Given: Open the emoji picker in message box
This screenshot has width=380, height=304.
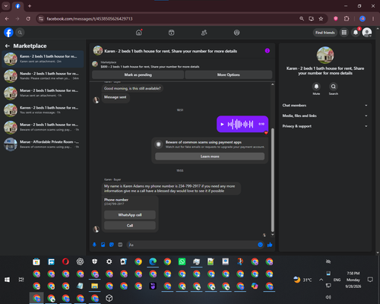Looking at the screenshot, I should [x=260, y=245].
